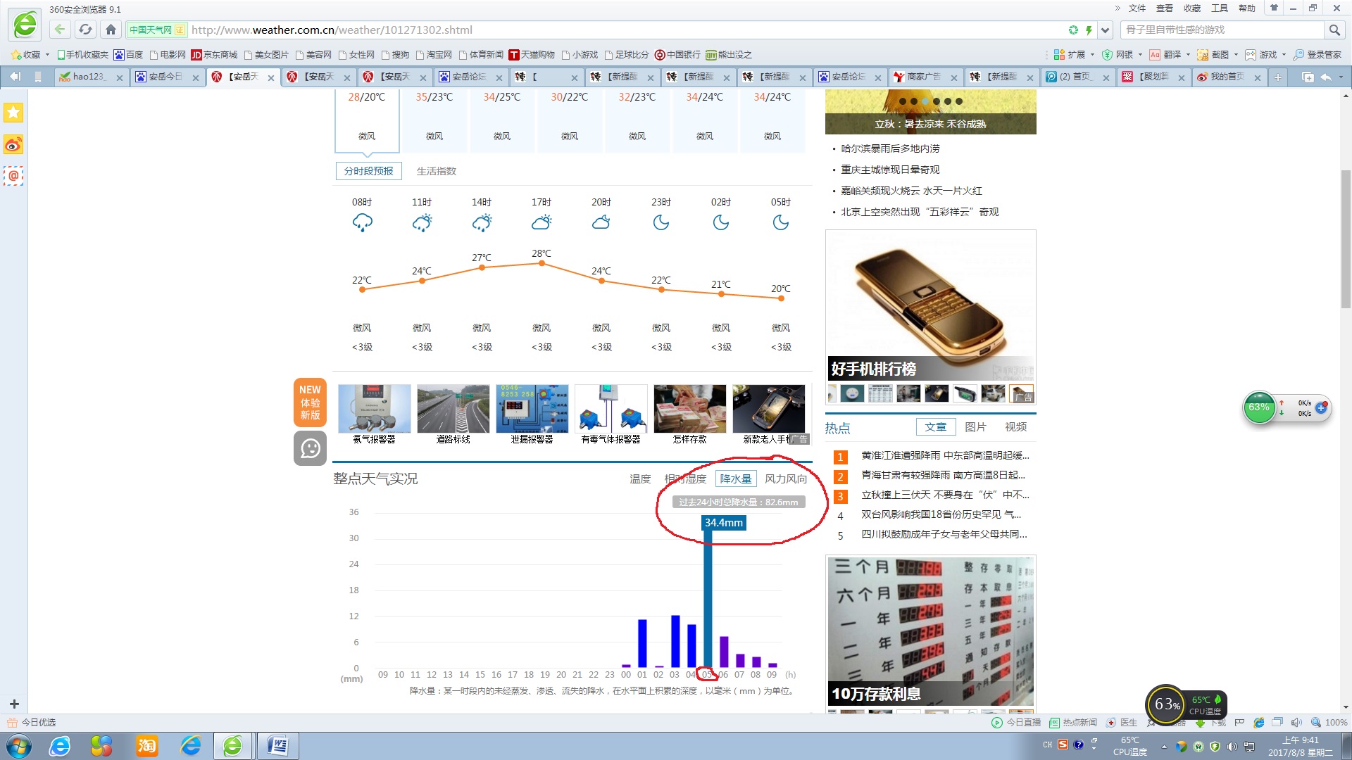Click the feedback smiley face icon
The height and width of the screenshot is (760, 1352).
pos(310,448)
